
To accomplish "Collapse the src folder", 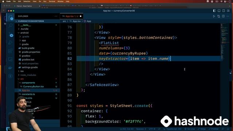I will point(22,79).
